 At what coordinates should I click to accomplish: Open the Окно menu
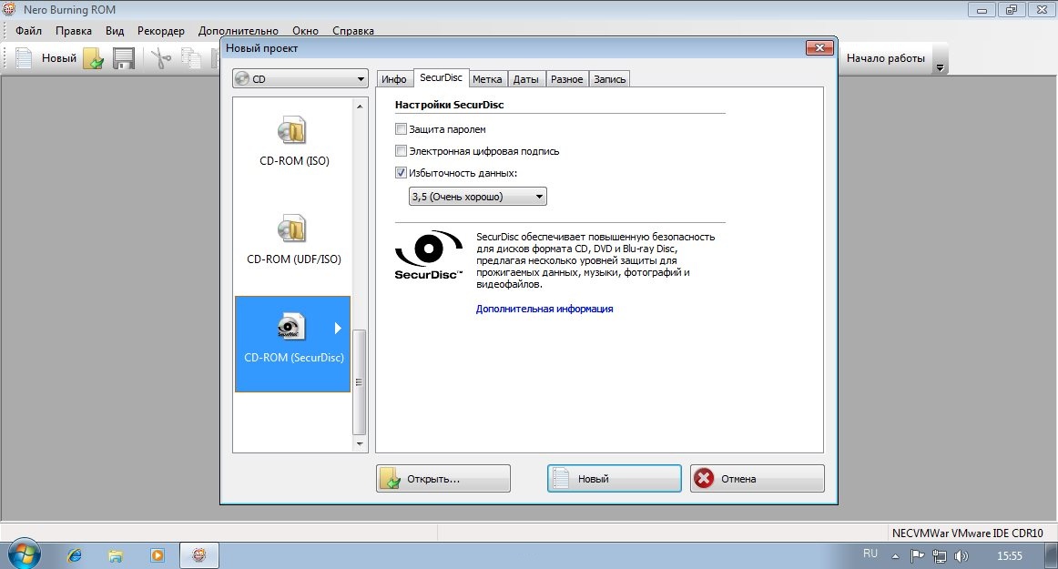tap(305, 30)
